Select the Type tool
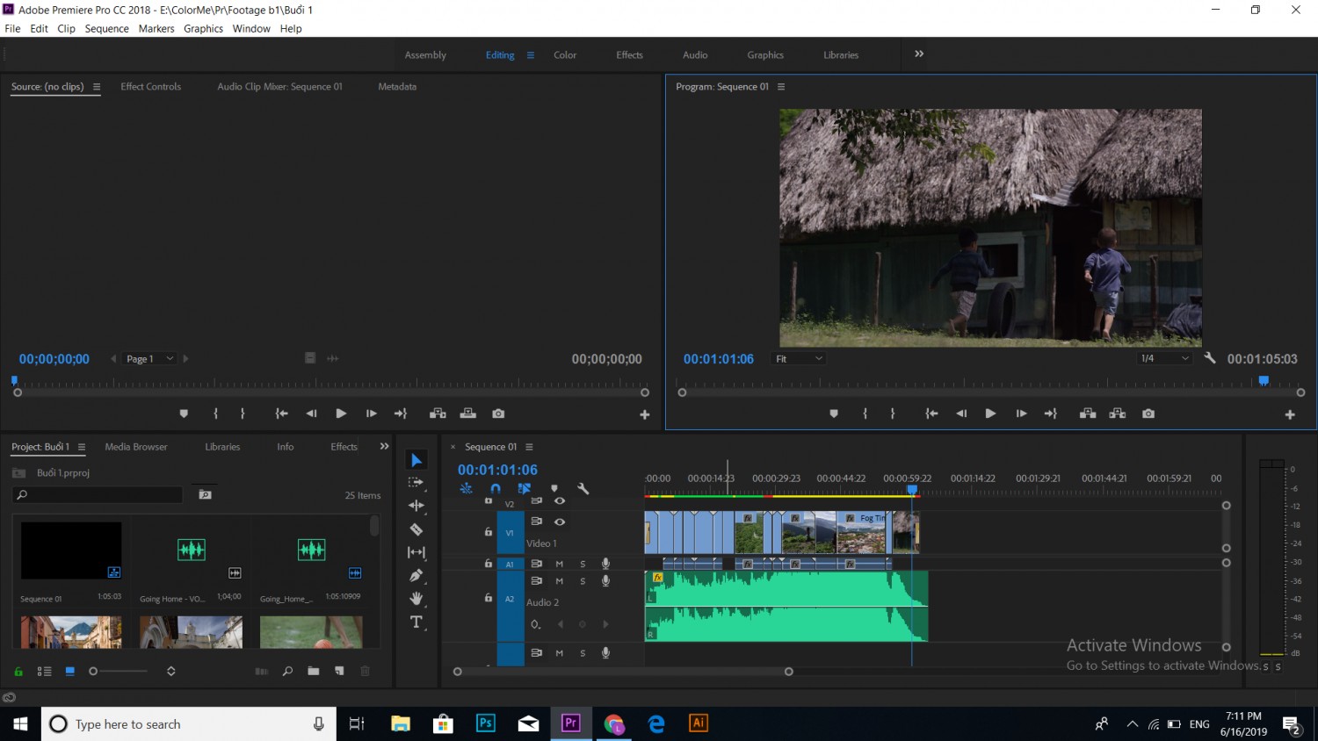Screen dimensions: 1318x741 click(x=416, y=622)
